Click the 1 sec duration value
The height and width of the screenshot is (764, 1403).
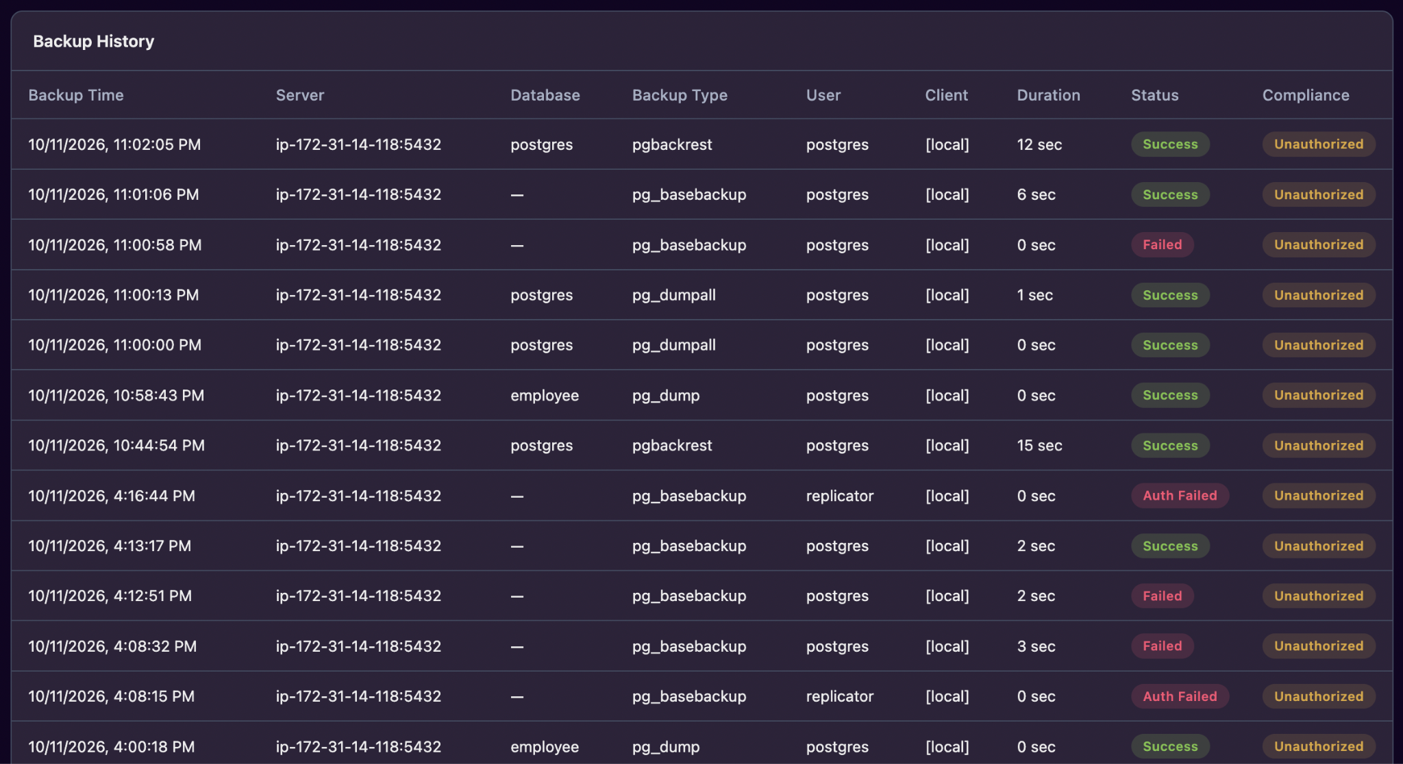pyautogui.click(x=1035, y=295)
